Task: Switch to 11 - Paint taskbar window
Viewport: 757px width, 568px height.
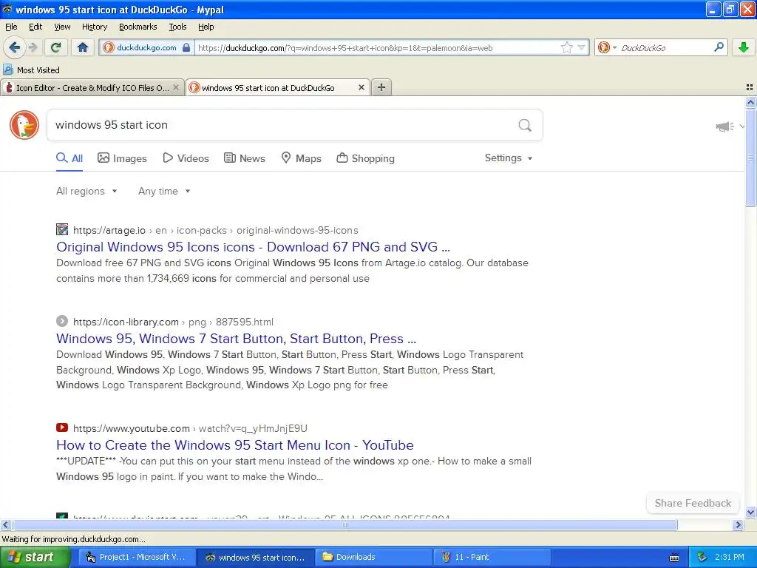Action: point(492,557)
